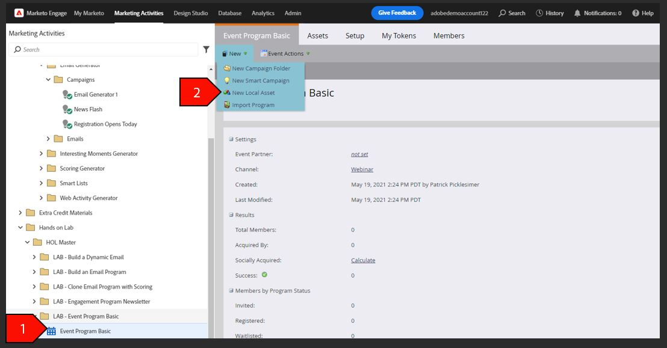Click the Adobe Marketo Engage logo
The width and height of the screenshot is (667, 348).
click(19, 13)
